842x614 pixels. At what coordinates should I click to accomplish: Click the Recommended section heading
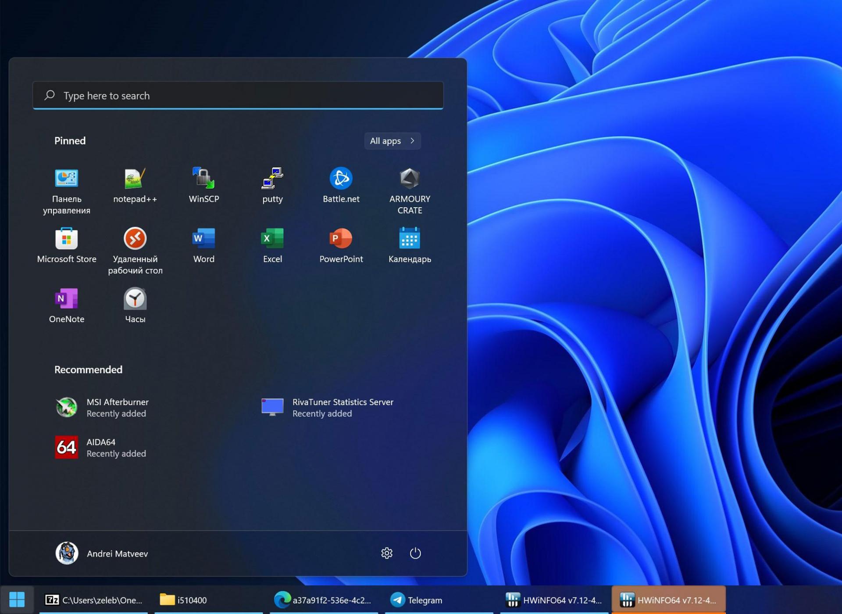[88, 370]
